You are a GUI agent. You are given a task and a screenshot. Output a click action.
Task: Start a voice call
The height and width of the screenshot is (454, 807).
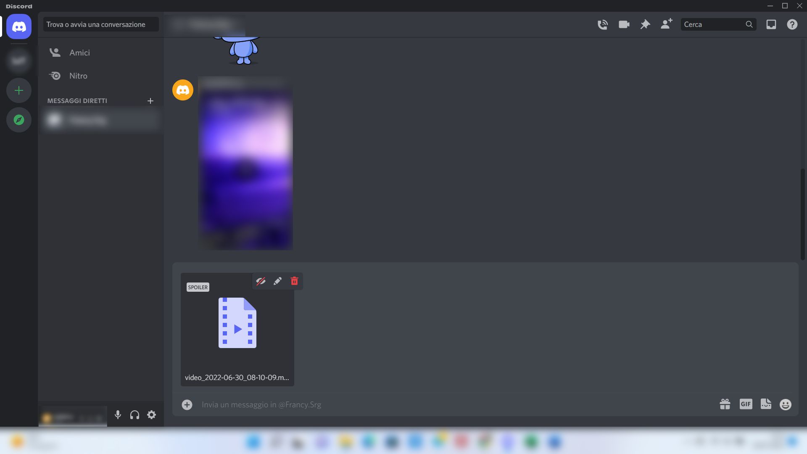(602, 24)
